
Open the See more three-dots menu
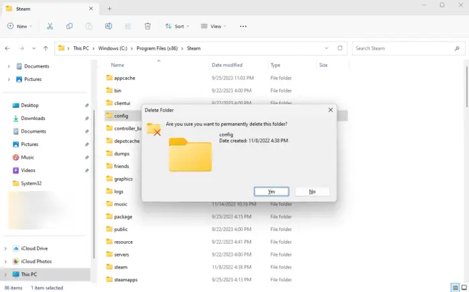click(243, 26)
